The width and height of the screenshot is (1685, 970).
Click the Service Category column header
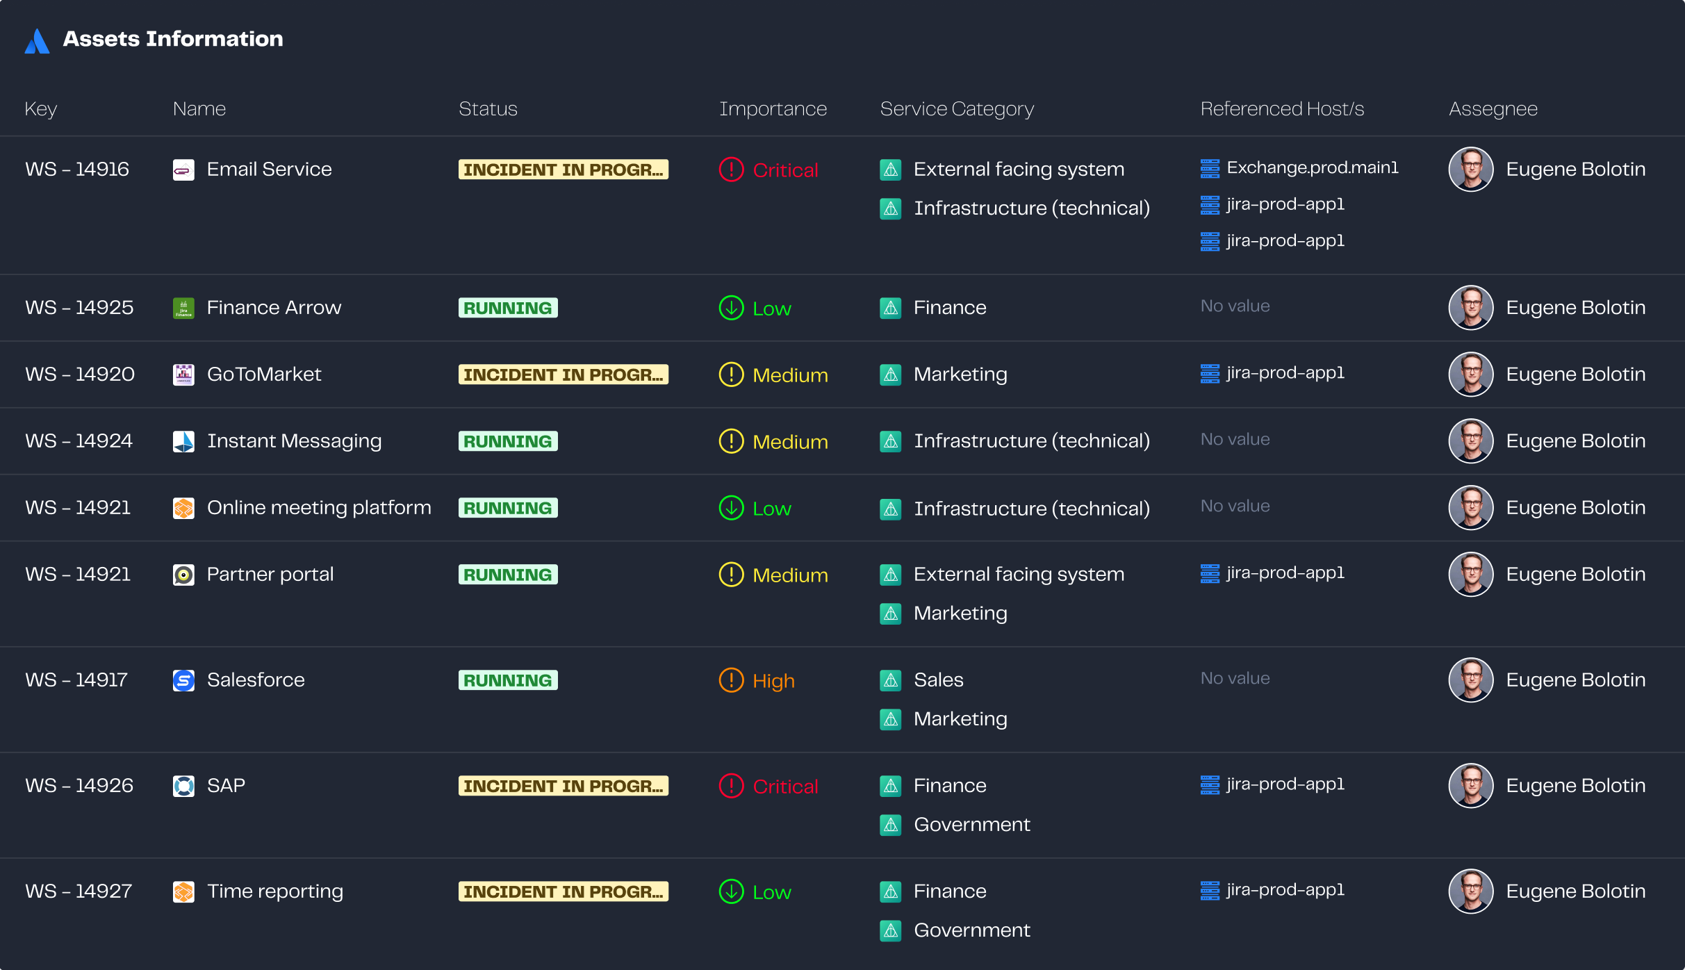pyautogui.click(x=957, y=109)
